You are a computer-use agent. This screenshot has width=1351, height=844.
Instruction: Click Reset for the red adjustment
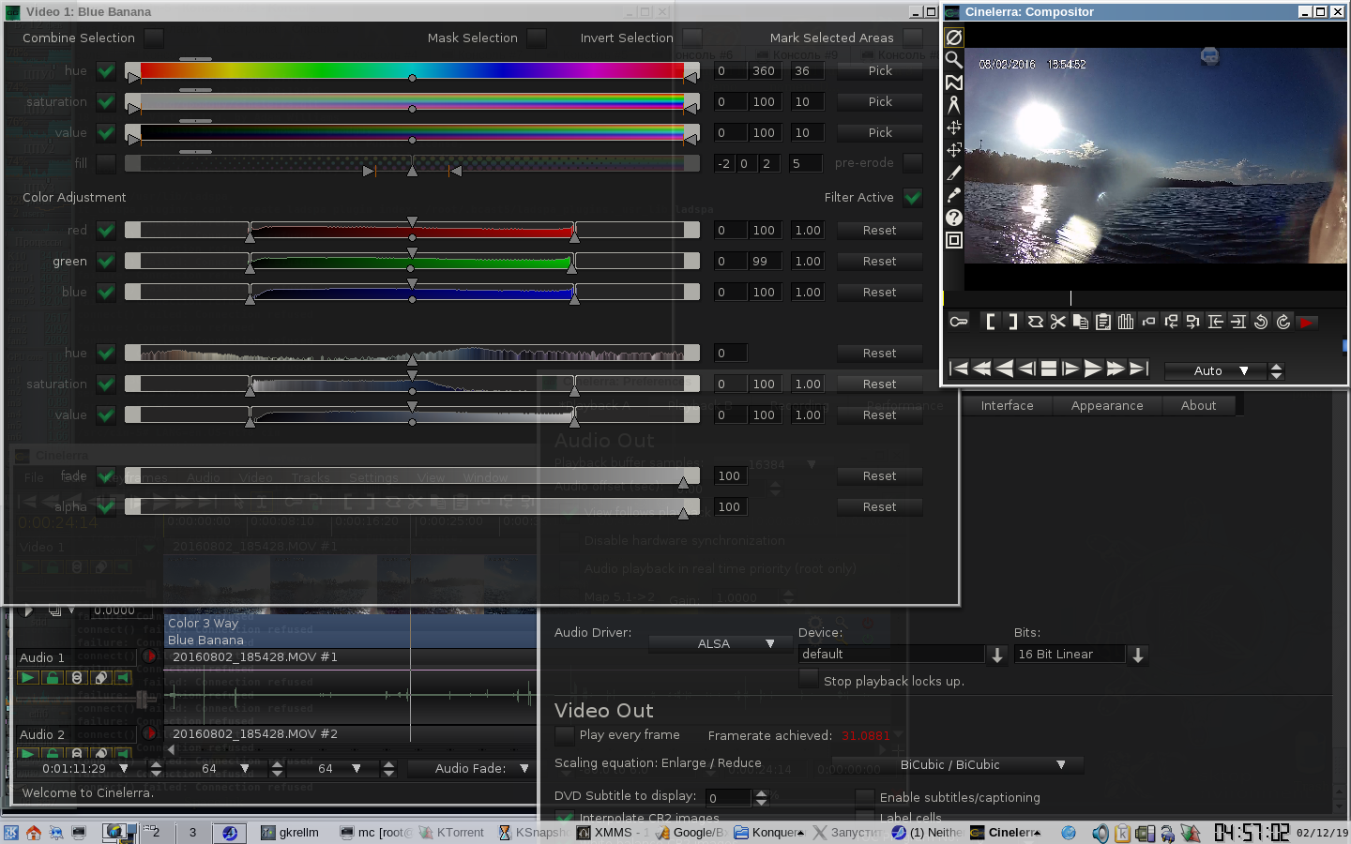(x=880, y=231)
